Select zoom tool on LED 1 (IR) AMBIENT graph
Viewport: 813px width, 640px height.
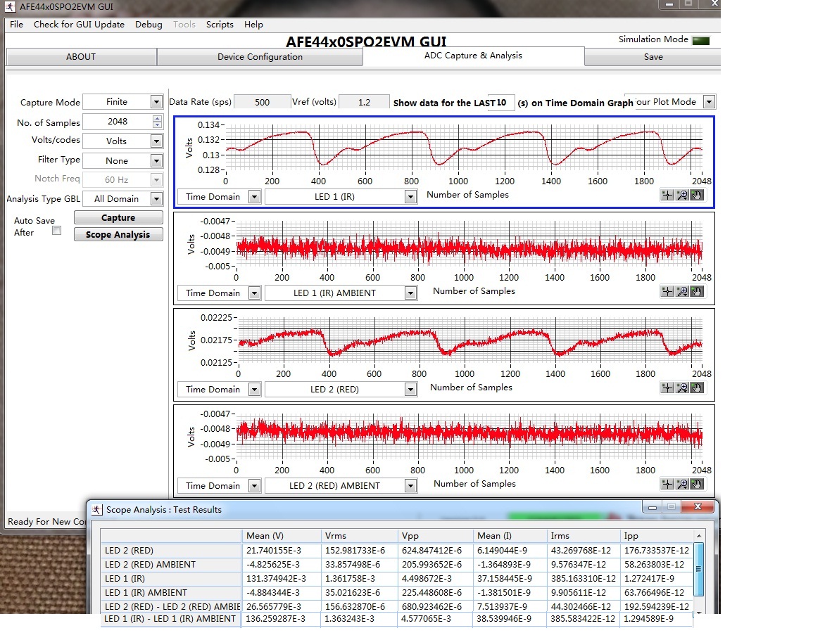point(682,291)
